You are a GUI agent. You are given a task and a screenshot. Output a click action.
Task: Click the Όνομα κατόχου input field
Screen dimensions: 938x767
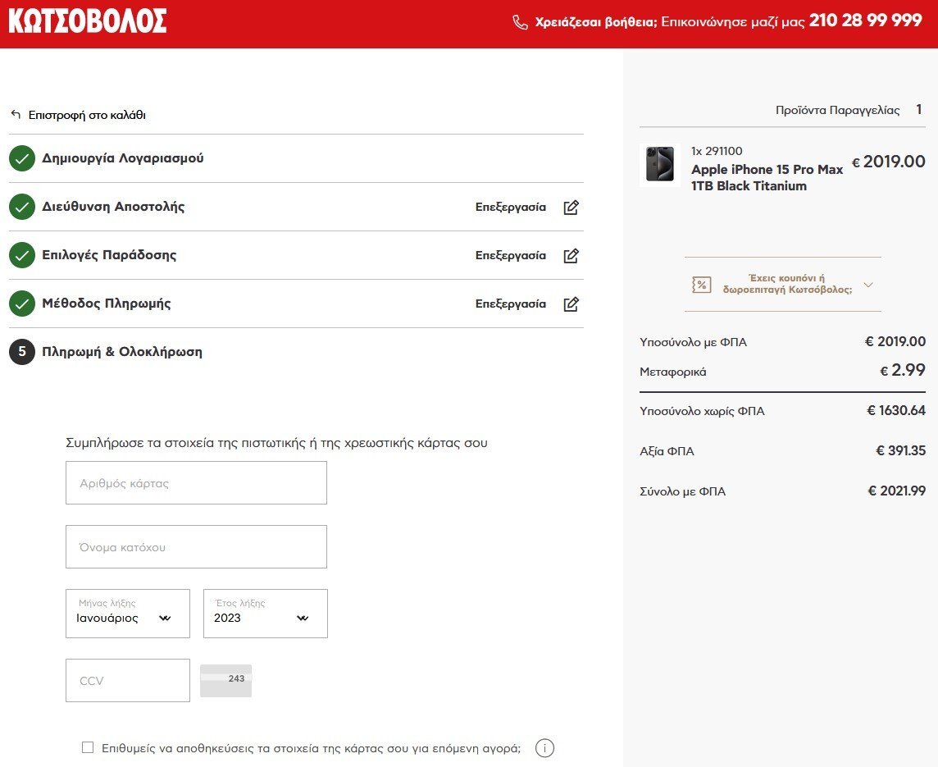pyautogui.click(x=196, y=547)
